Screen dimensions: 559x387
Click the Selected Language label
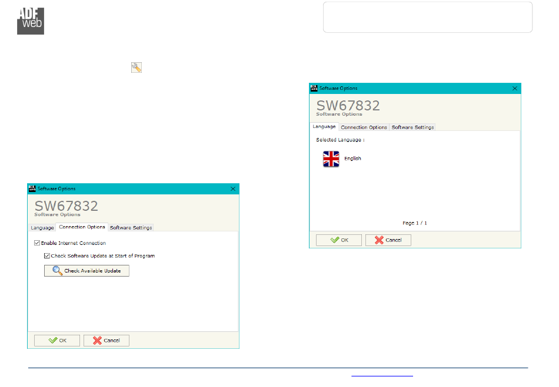click(340, 140)
